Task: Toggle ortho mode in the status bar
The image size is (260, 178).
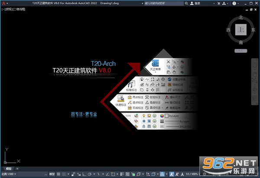Action: pyautogui.click(x=84, y=174)
